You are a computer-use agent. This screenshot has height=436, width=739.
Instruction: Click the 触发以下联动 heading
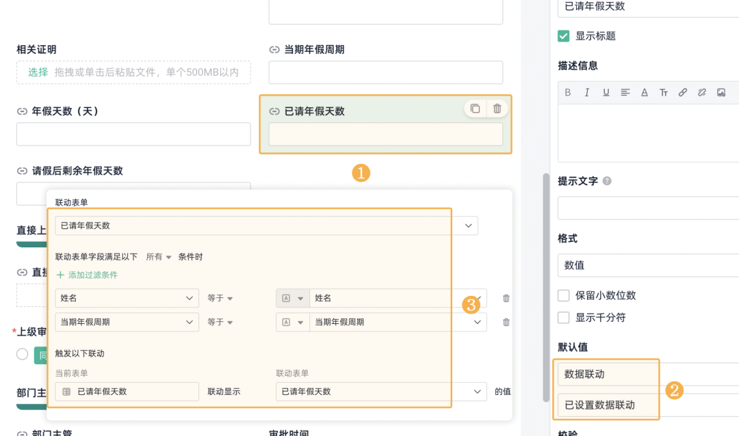pos(79,353)
